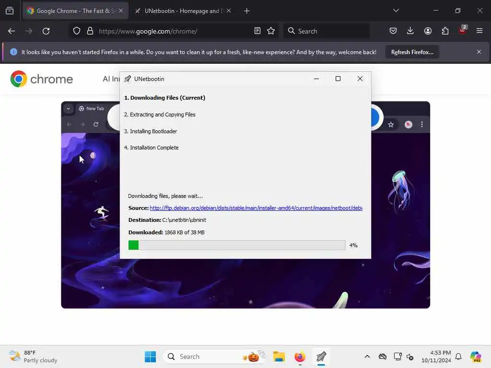Open the Windows Start menu

pyautogui.click(x=150, y=356)
